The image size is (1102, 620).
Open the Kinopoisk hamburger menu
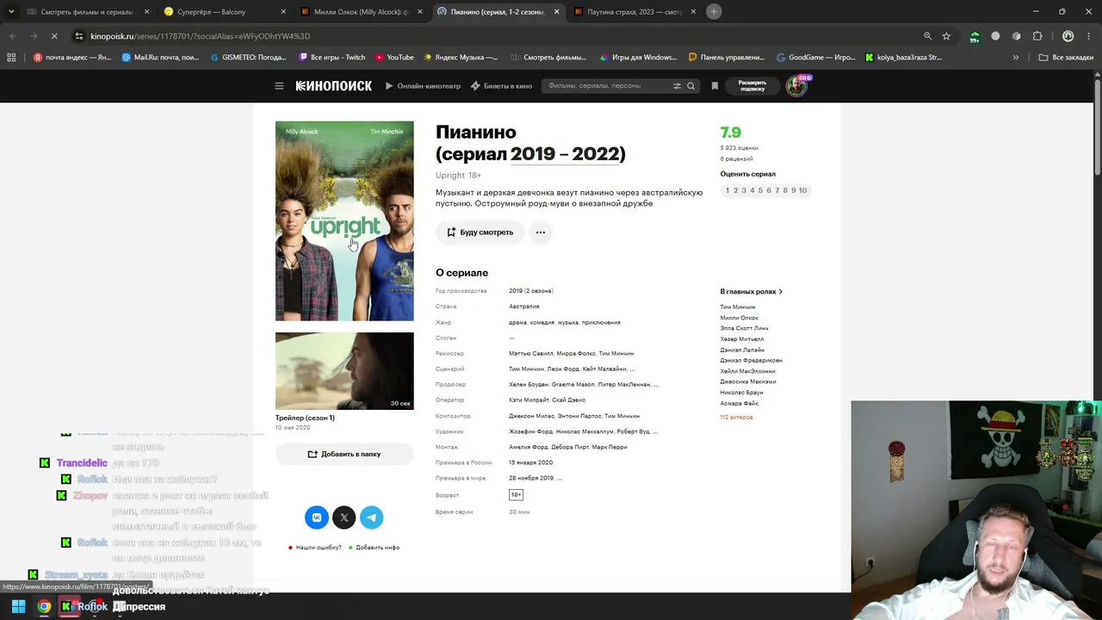click(x=279, y=86)
